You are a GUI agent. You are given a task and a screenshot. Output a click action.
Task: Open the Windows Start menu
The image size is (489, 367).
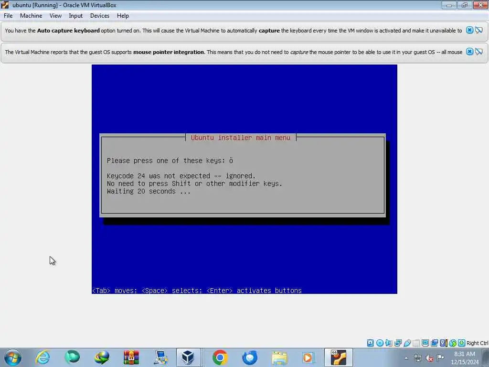(x=13, y=357)
